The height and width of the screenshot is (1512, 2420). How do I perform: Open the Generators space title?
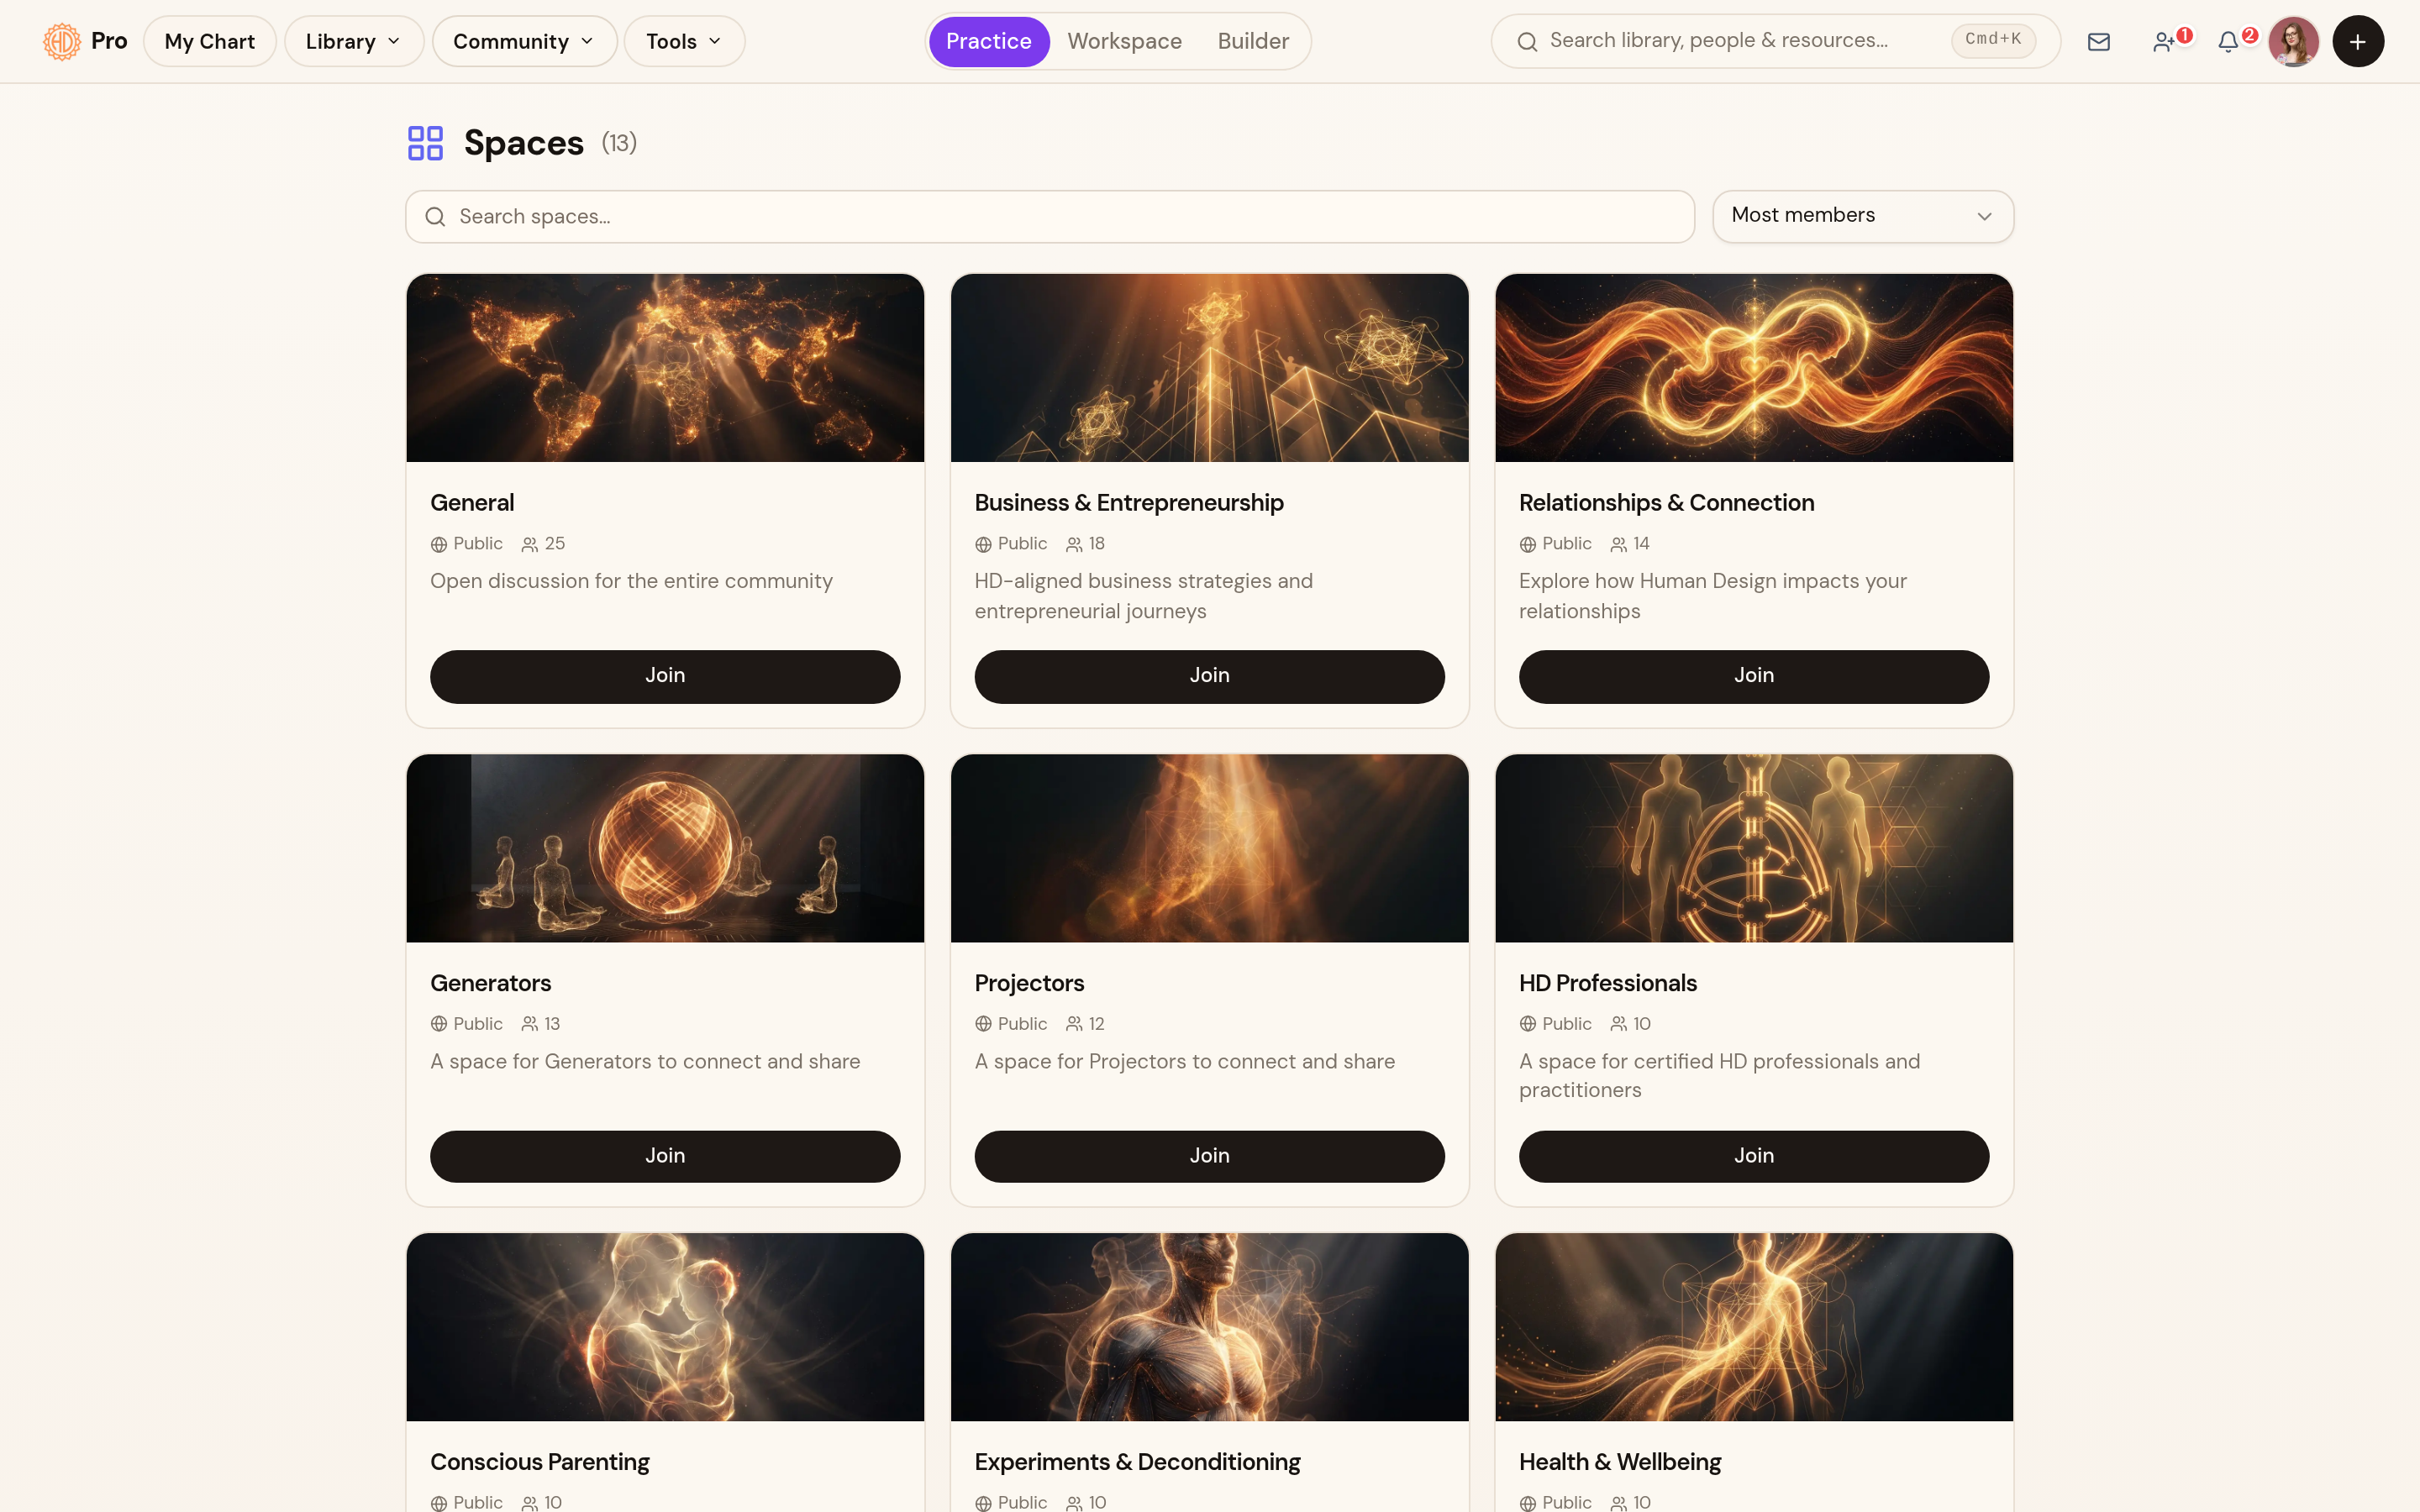click(490, 983)
